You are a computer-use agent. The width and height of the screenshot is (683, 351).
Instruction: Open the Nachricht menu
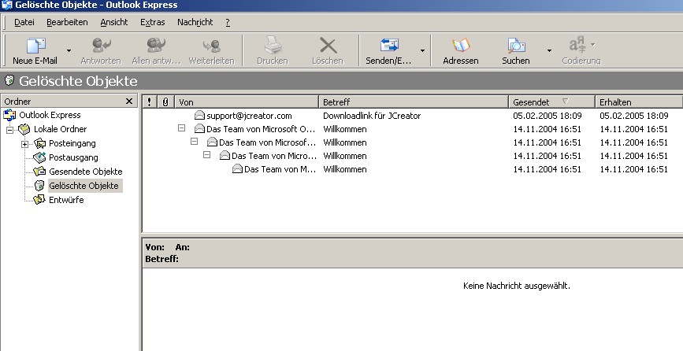(195, 22)
